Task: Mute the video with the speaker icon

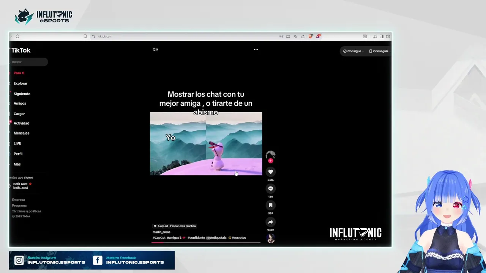Action: click(155, 49)
